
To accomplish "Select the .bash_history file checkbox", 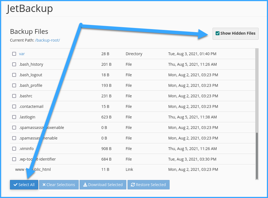I will pos(14,64).
